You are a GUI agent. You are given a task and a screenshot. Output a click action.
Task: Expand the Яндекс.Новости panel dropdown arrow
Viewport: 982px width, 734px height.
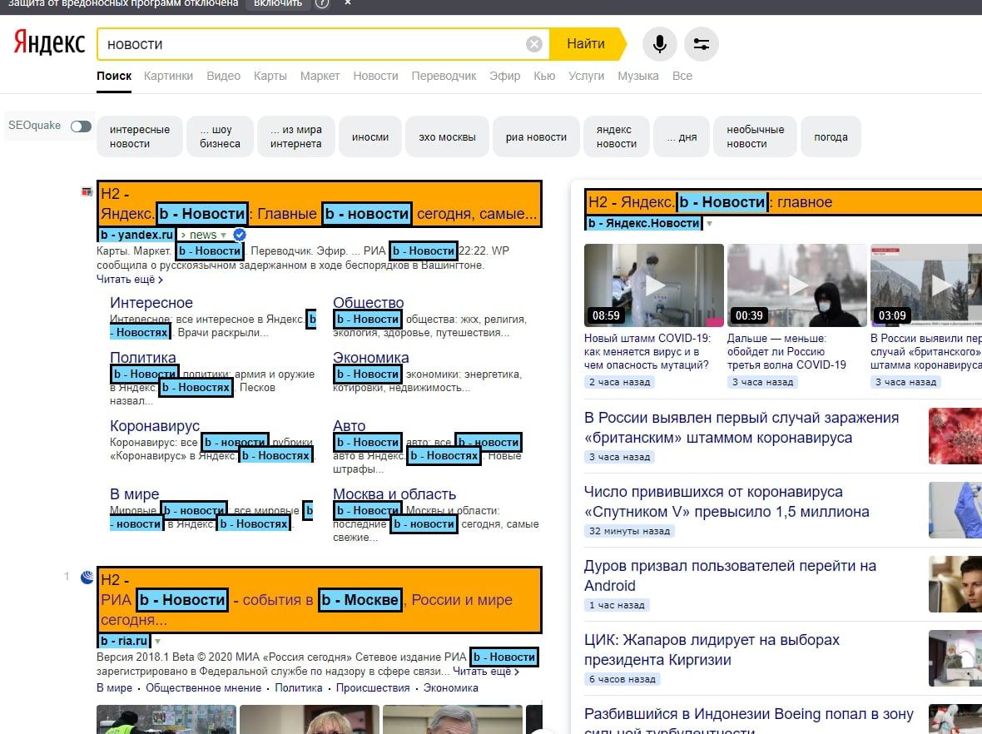(x=710, y=224)
